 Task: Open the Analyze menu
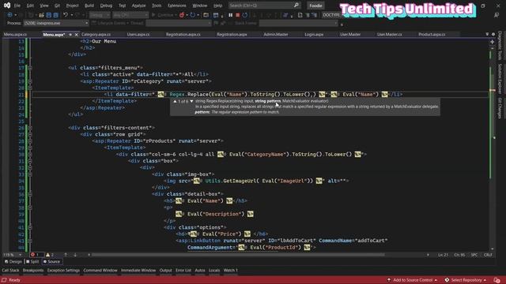pyautogui.click(x=139, y=6)
